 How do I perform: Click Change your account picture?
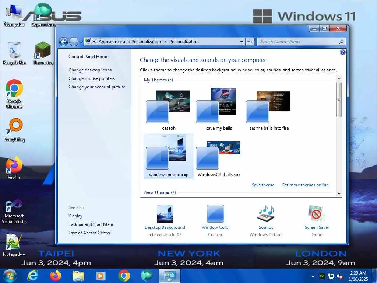(x=97, y=87)
